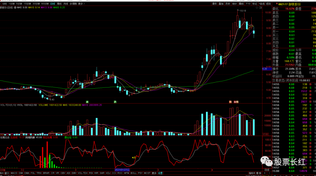This screenshot has width=316, height=176.
Task: Open the orange 预 marker on chart
Action: [x=230, y=102]
